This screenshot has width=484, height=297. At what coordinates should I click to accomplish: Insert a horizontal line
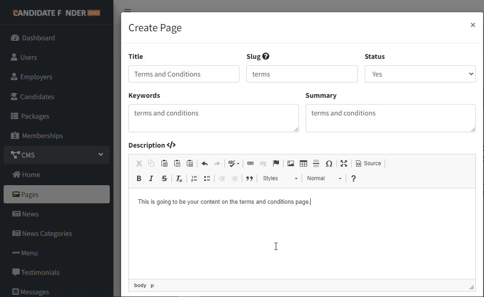point(316,163)
